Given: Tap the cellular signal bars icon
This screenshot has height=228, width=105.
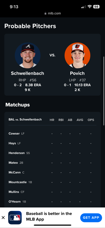Looking at the screenshot, I should (x=84, y=7).
